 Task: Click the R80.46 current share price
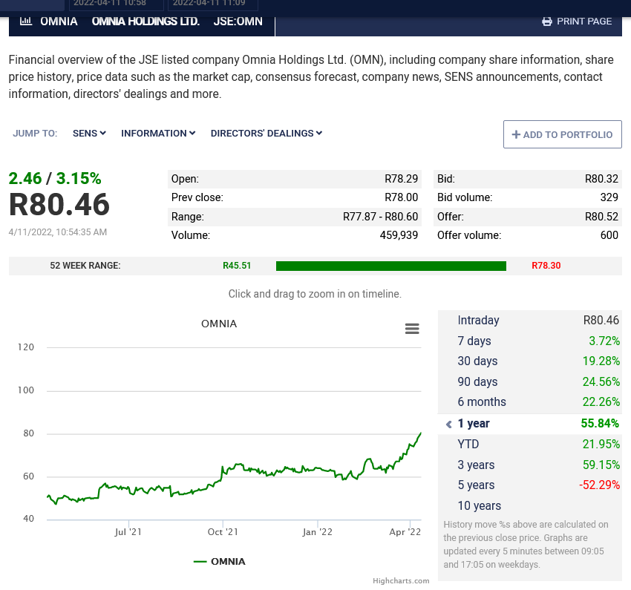click(59, 205)
